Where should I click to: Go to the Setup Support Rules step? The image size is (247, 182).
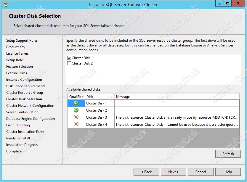22,41
